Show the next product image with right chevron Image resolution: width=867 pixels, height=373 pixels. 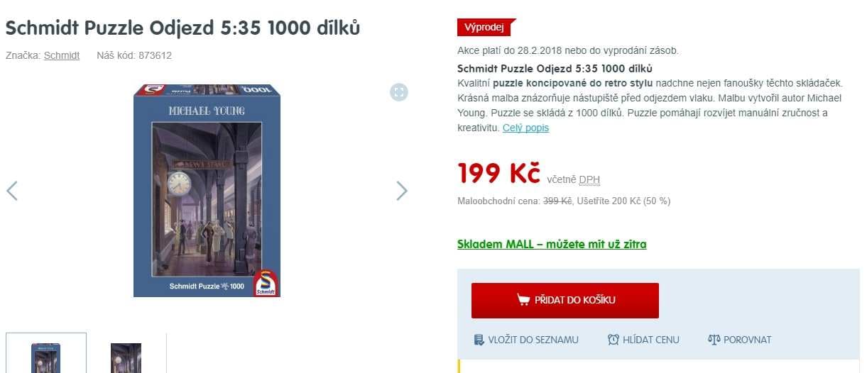402,190
